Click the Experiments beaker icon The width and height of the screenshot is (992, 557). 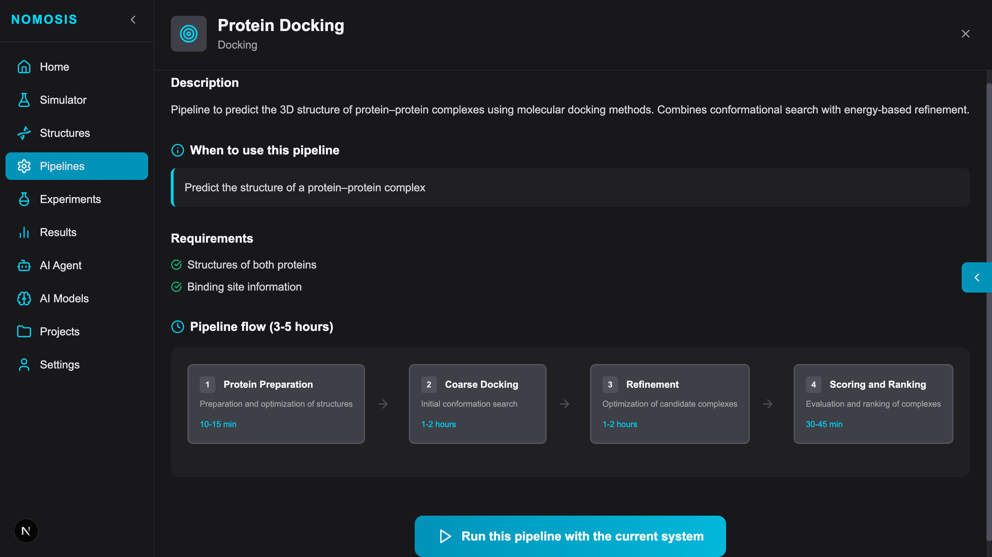24,199
